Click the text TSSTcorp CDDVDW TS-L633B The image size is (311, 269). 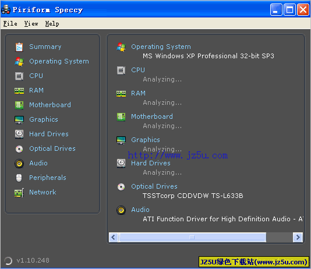coord(193,196)
